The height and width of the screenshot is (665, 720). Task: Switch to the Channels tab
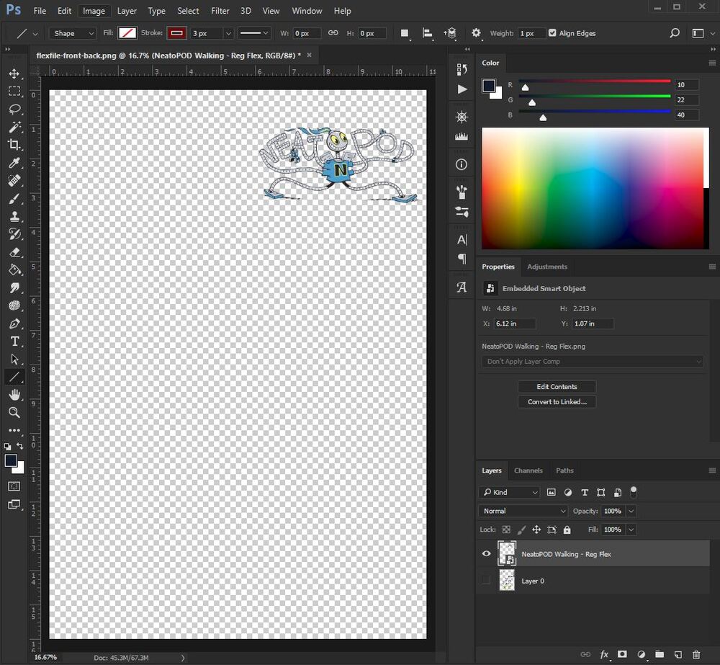point(528,470)
